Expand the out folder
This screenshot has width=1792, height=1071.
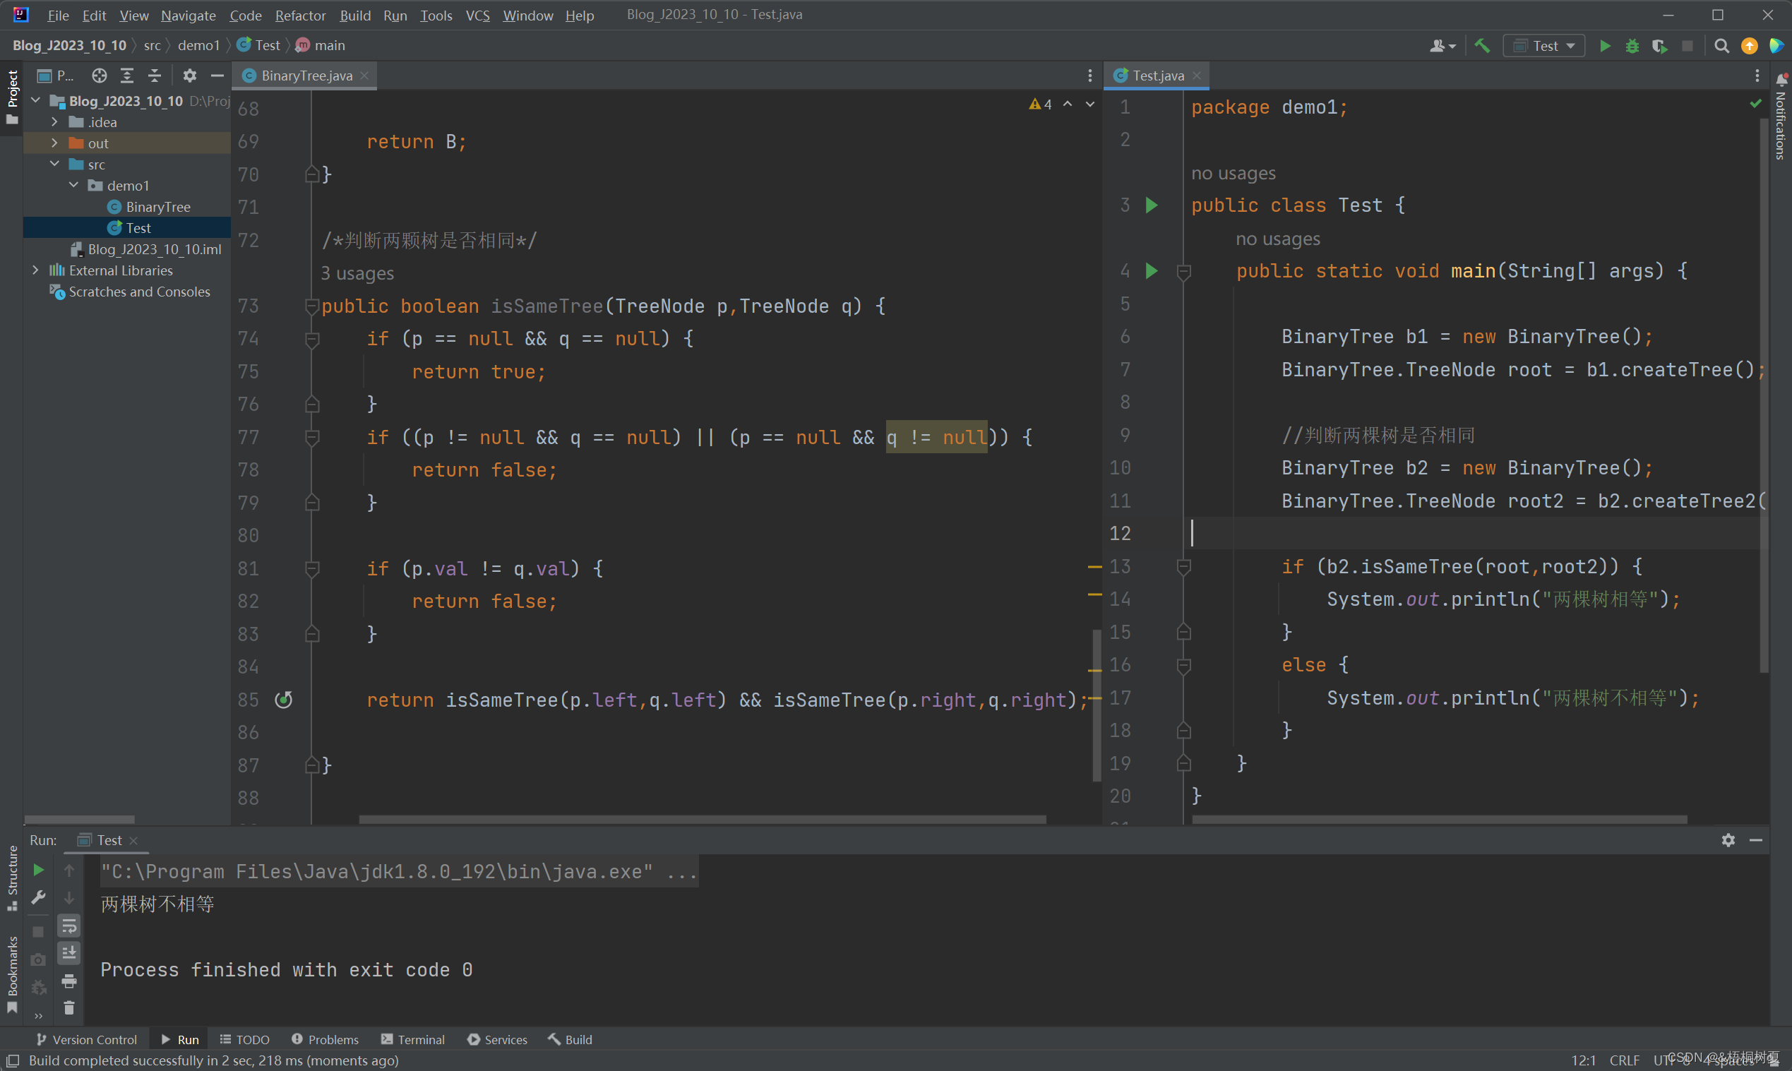[55, 143]
